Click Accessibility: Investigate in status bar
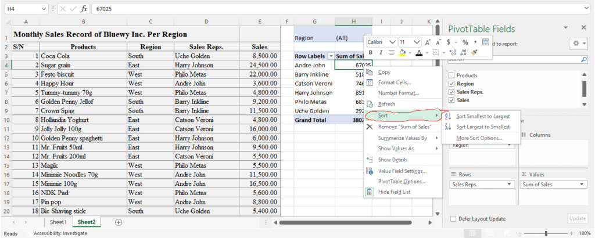595x238 pixels. coord(60,233)
